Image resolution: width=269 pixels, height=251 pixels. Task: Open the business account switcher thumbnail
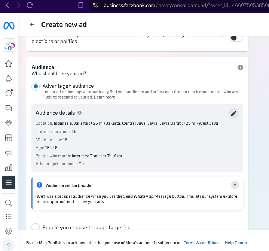click(9, 45)
